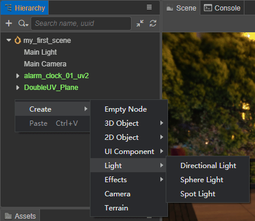Select the Main Light node

pyautogui.click(x=41, y=52)
